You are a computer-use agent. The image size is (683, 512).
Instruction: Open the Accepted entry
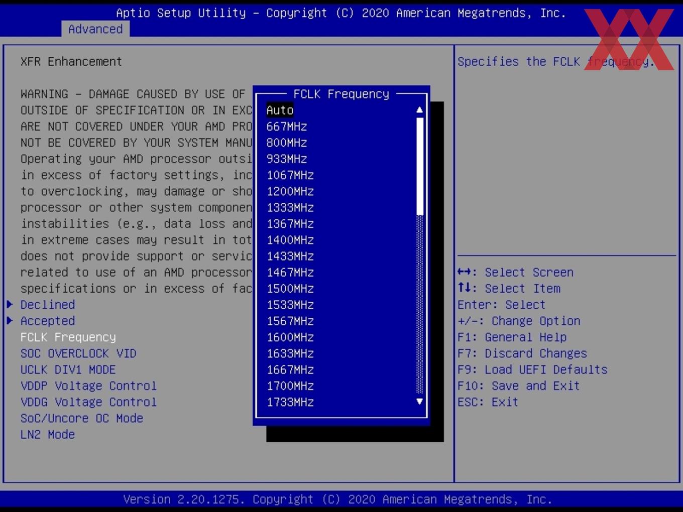coord(48,321)
